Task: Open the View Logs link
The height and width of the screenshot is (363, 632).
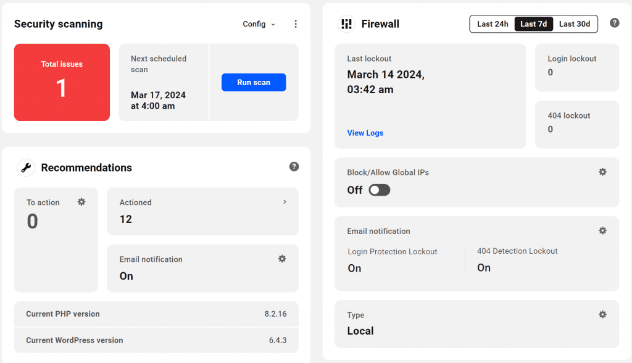Action: click(365, 133)
